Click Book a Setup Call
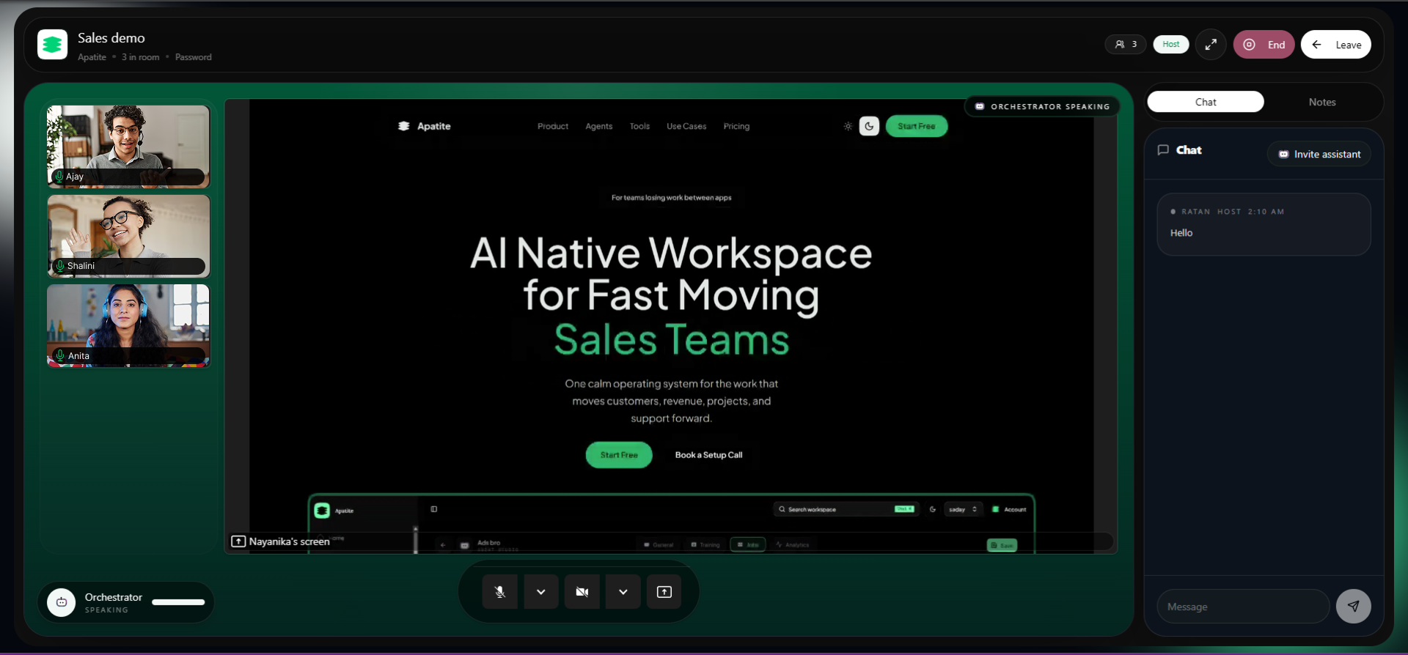Image resolution: width=1408 pixels, height=655 pixels. point(708,455)
